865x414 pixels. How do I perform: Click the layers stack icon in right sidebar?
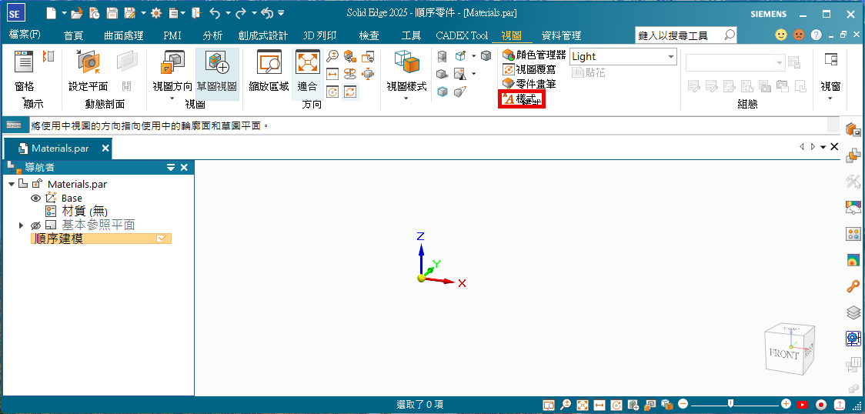pos(853,312)
